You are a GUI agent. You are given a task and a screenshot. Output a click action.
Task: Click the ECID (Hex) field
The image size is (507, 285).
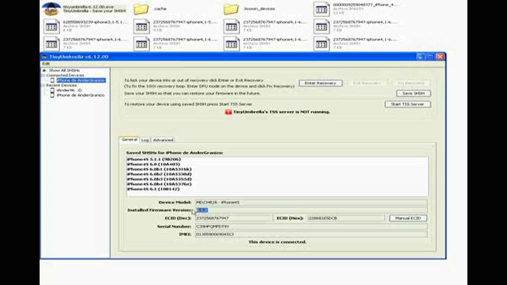click(x=346, y=218)
